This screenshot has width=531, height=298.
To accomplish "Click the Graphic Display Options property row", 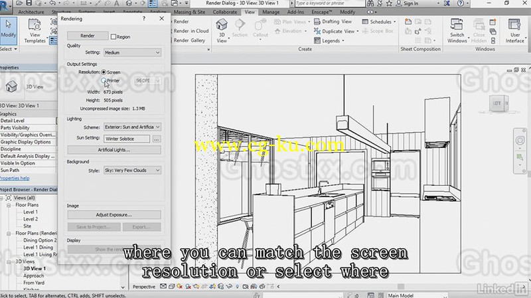I will pyautogui.click(x=28, y=142).
